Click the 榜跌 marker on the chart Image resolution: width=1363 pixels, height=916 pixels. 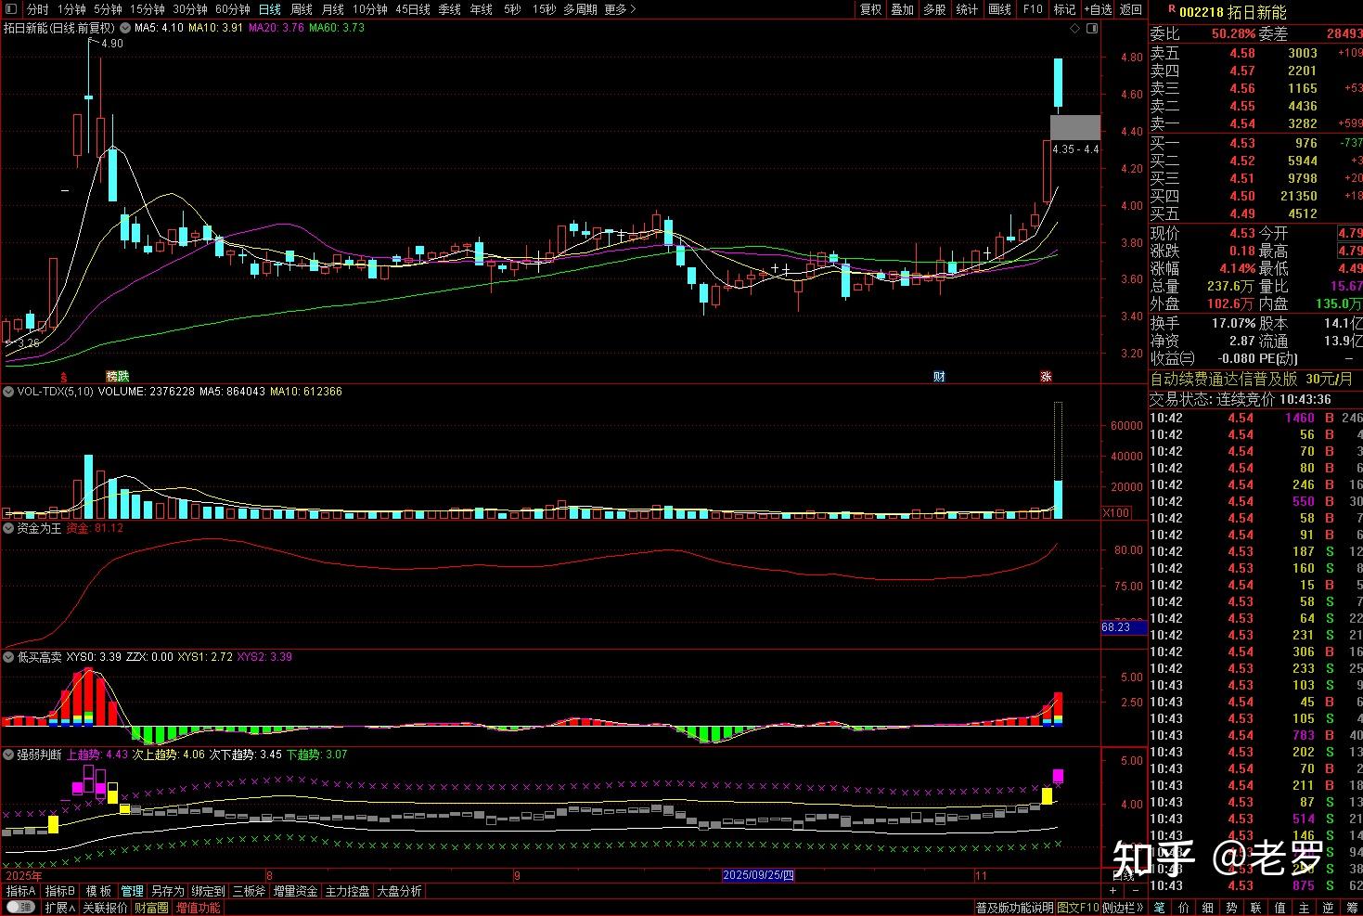click(x=118, y=377)
